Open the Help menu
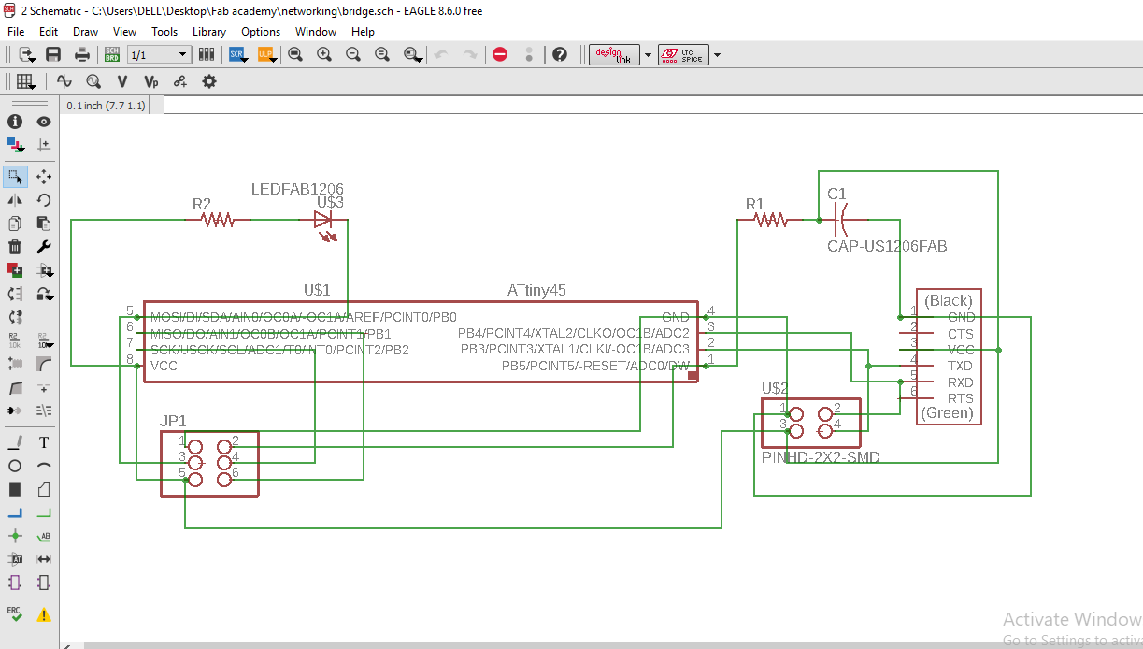1143x649 pixels. pos(363,31)
